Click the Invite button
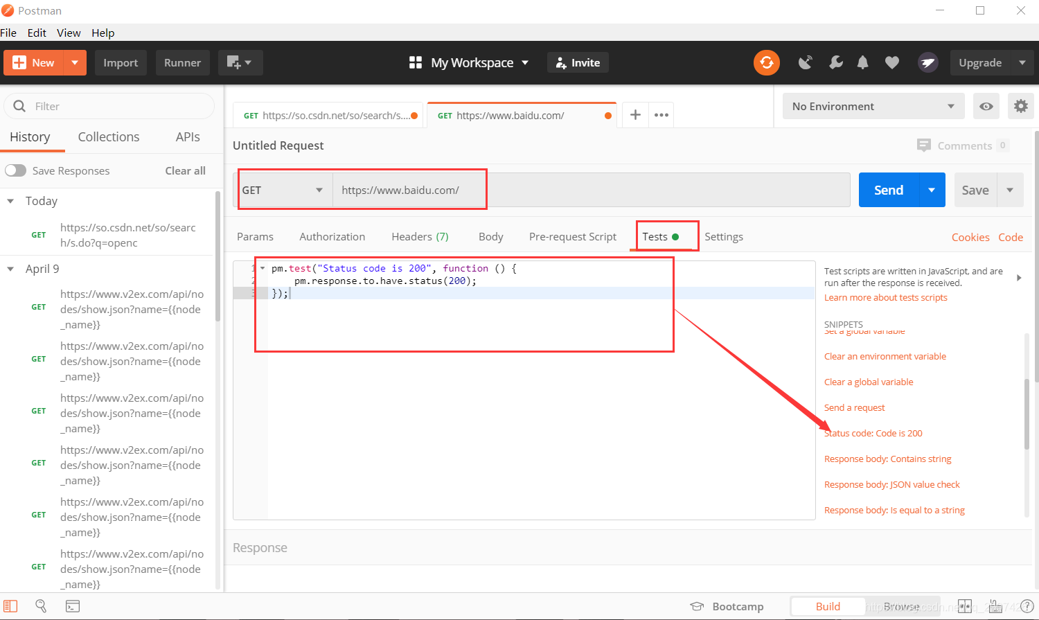This screenshot has width=1039, height=620. click(578, 62)
